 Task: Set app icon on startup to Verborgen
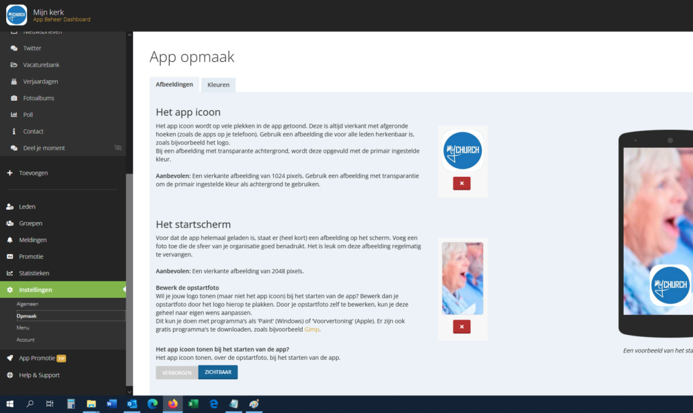177,373
